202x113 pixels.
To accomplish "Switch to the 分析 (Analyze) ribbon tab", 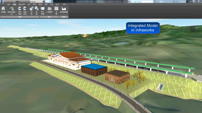I will coord(29,4).
